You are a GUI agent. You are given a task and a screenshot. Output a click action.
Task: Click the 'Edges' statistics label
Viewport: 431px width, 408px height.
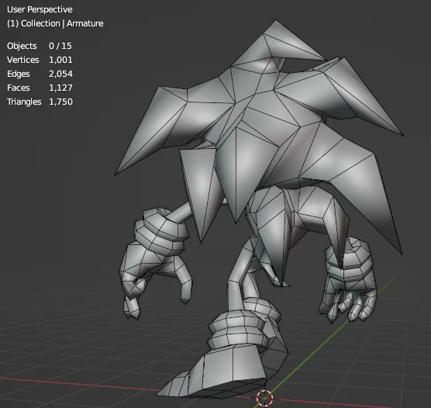coord(19,74)
